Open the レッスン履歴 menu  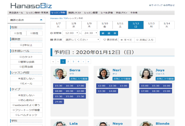pyautogui.click(x=91, y=13)
